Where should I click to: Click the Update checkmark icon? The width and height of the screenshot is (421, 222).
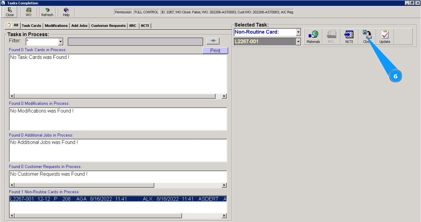385,36
